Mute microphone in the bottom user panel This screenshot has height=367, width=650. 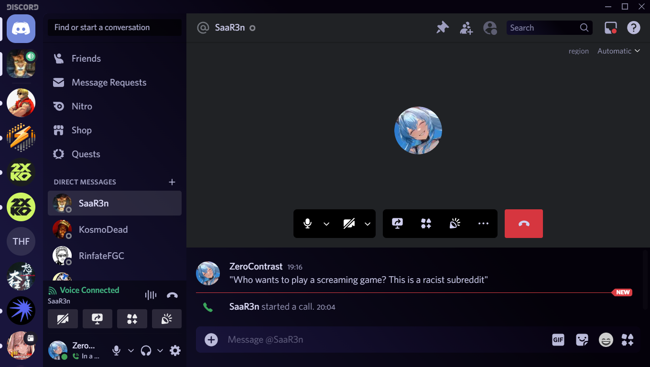pos(116,351)
